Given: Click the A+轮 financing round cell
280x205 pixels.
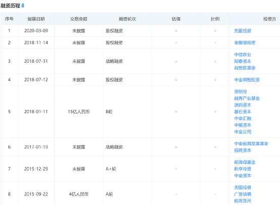Looking at the screenshot, I should (111, 169).
